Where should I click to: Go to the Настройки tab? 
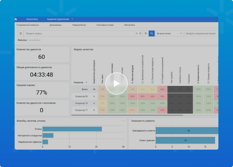129,25
